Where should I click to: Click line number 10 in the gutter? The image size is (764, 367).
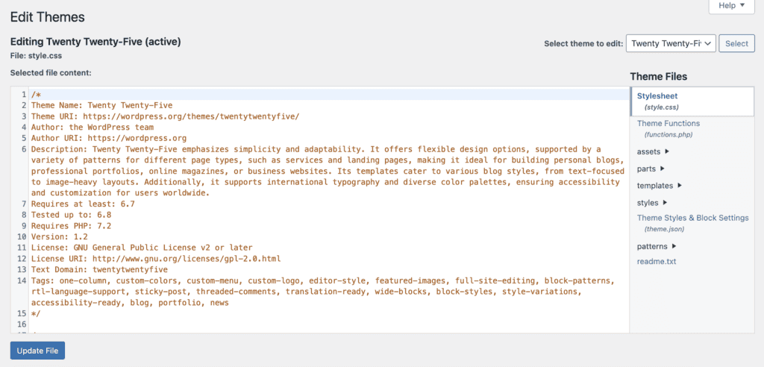click(x=22, y=237)
